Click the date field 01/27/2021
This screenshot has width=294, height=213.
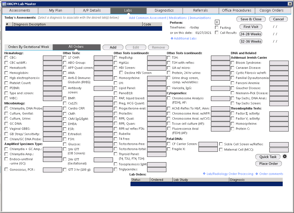tap(203, 33)
